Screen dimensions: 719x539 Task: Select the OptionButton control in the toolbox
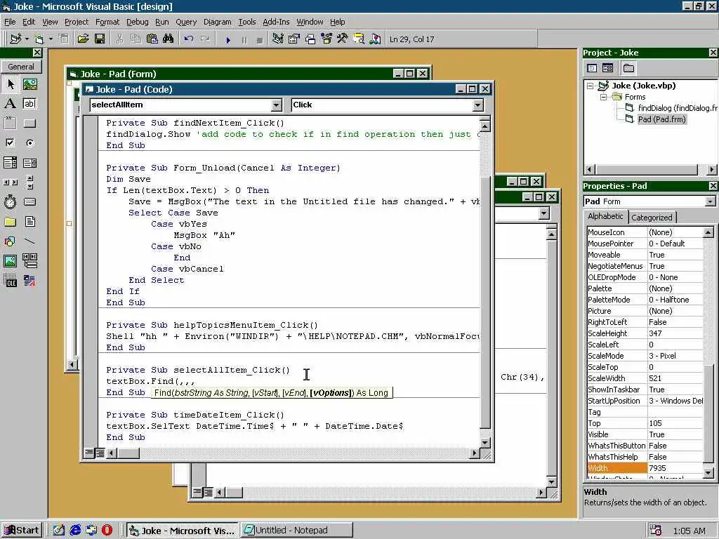coord(29,143)
